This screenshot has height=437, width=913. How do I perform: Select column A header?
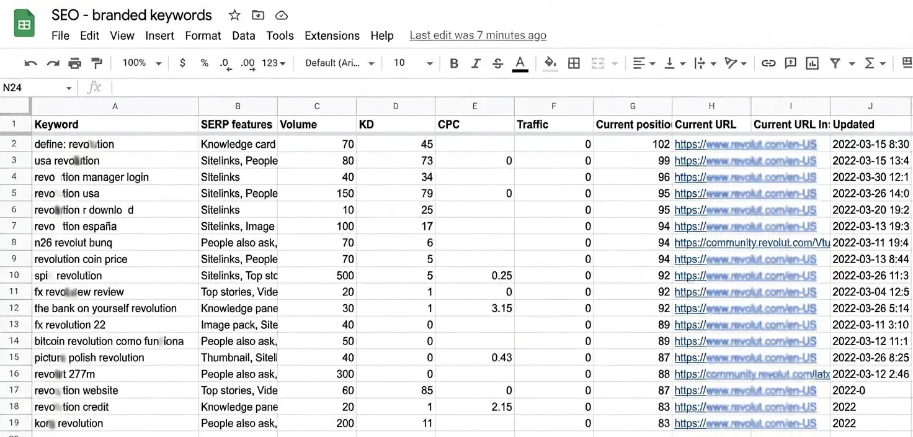click(115, 106)
